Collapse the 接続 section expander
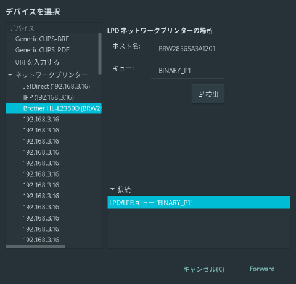 coord(112,189)
